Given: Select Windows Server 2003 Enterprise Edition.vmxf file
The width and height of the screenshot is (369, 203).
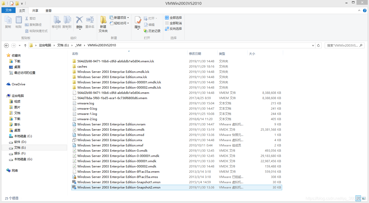Looking at the screenshot, I should (110, 145).
